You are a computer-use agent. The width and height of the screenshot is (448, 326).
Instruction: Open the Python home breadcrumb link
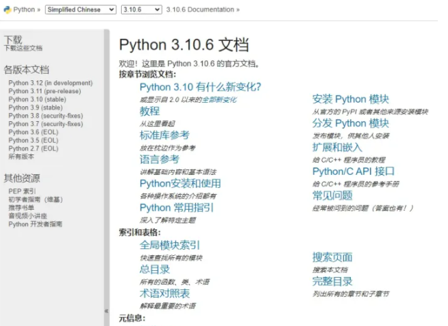click(x=24, y=10)
